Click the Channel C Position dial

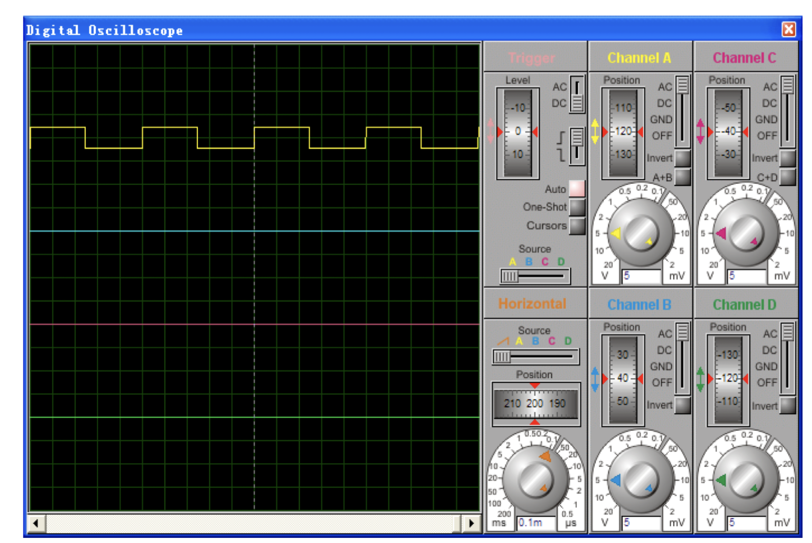[x=728, y=132]
